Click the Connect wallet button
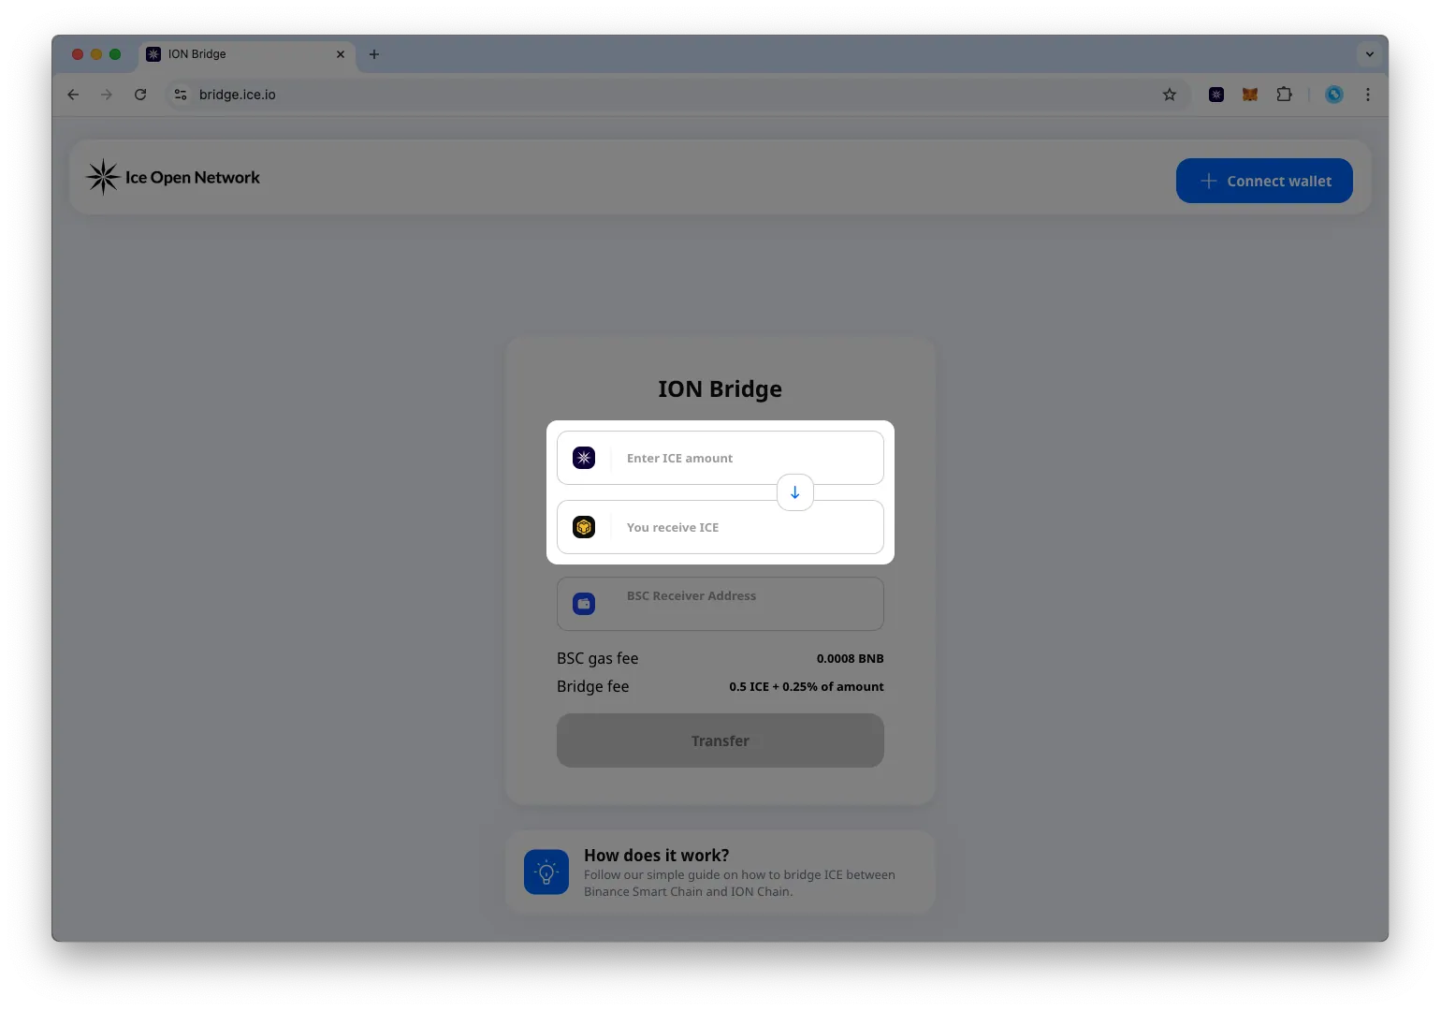The image size is (1441, 1011). tap(1264, 181)
